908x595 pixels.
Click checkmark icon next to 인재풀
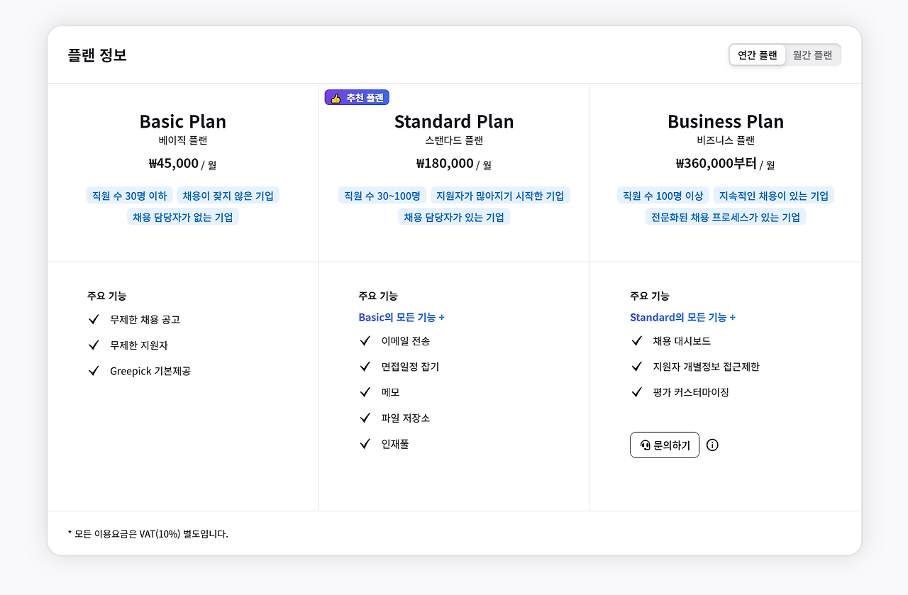(x=365, y=444)
